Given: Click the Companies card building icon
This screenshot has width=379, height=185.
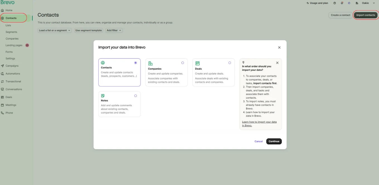Looking at the screenshot, I should [150, 64].
